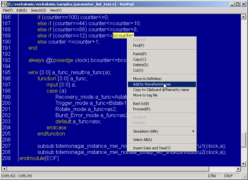Choose Delete(D) in context menu
Image resolution: width=248 pixels, height=180 pixels.
140,65
